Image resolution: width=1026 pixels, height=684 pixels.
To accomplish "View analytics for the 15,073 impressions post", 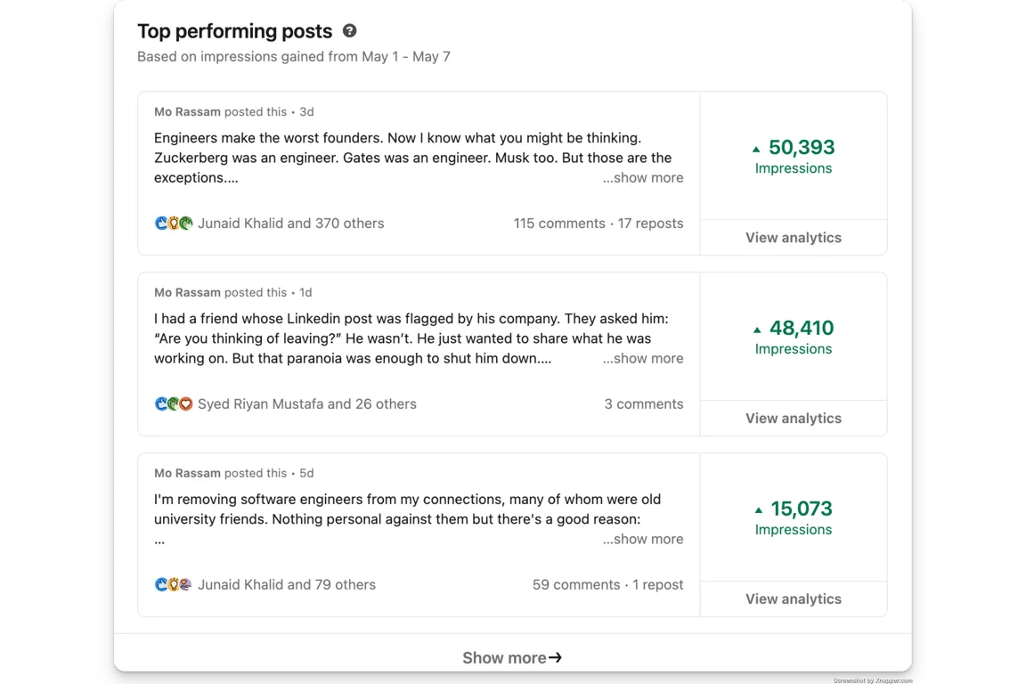I will point(793,599).
